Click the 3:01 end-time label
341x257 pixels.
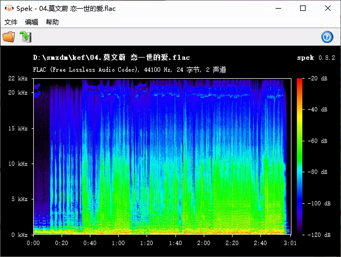pyautogui.click(x=290, y=243)
